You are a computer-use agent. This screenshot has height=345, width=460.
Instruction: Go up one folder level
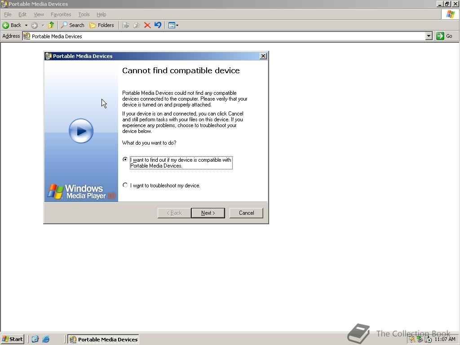pyautogui.click(x=51, y=25)
